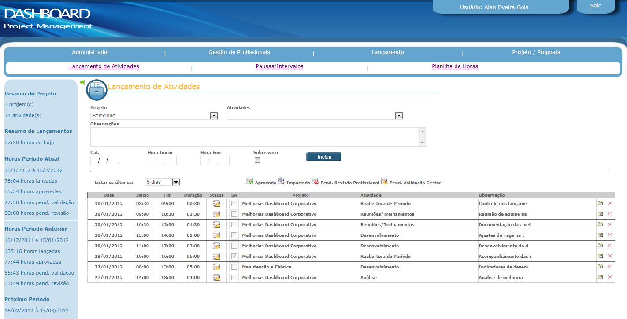This screenshot has width=627, height=319.
Task: Collapse sidebar with green double-arrow icon
Action: (x=82, y=82)
